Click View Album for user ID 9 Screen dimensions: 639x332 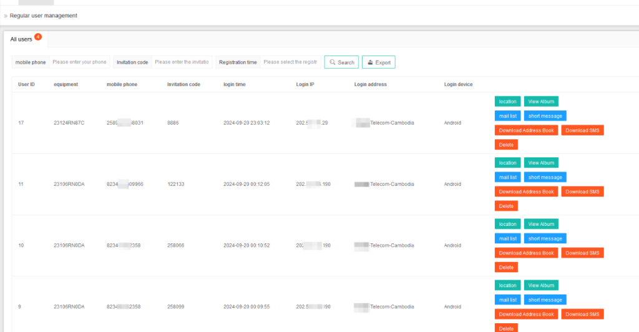click(x=541, y=285)
